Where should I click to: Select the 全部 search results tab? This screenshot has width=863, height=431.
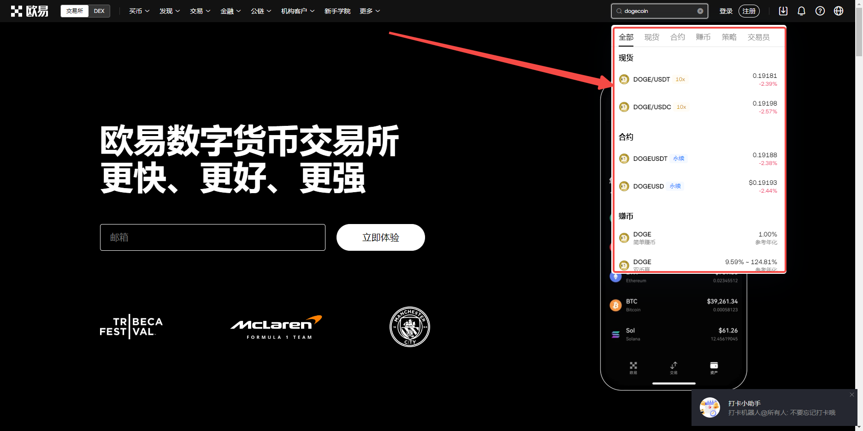(x=626, y=37)
